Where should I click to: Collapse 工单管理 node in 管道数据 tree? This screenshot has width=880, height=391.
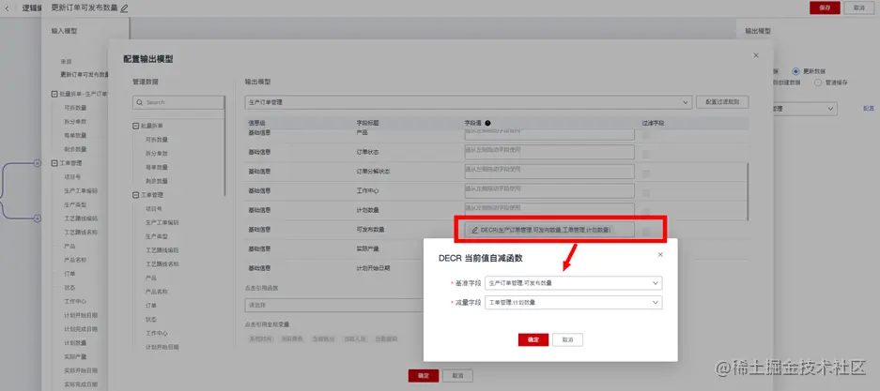tap(135, 195)
